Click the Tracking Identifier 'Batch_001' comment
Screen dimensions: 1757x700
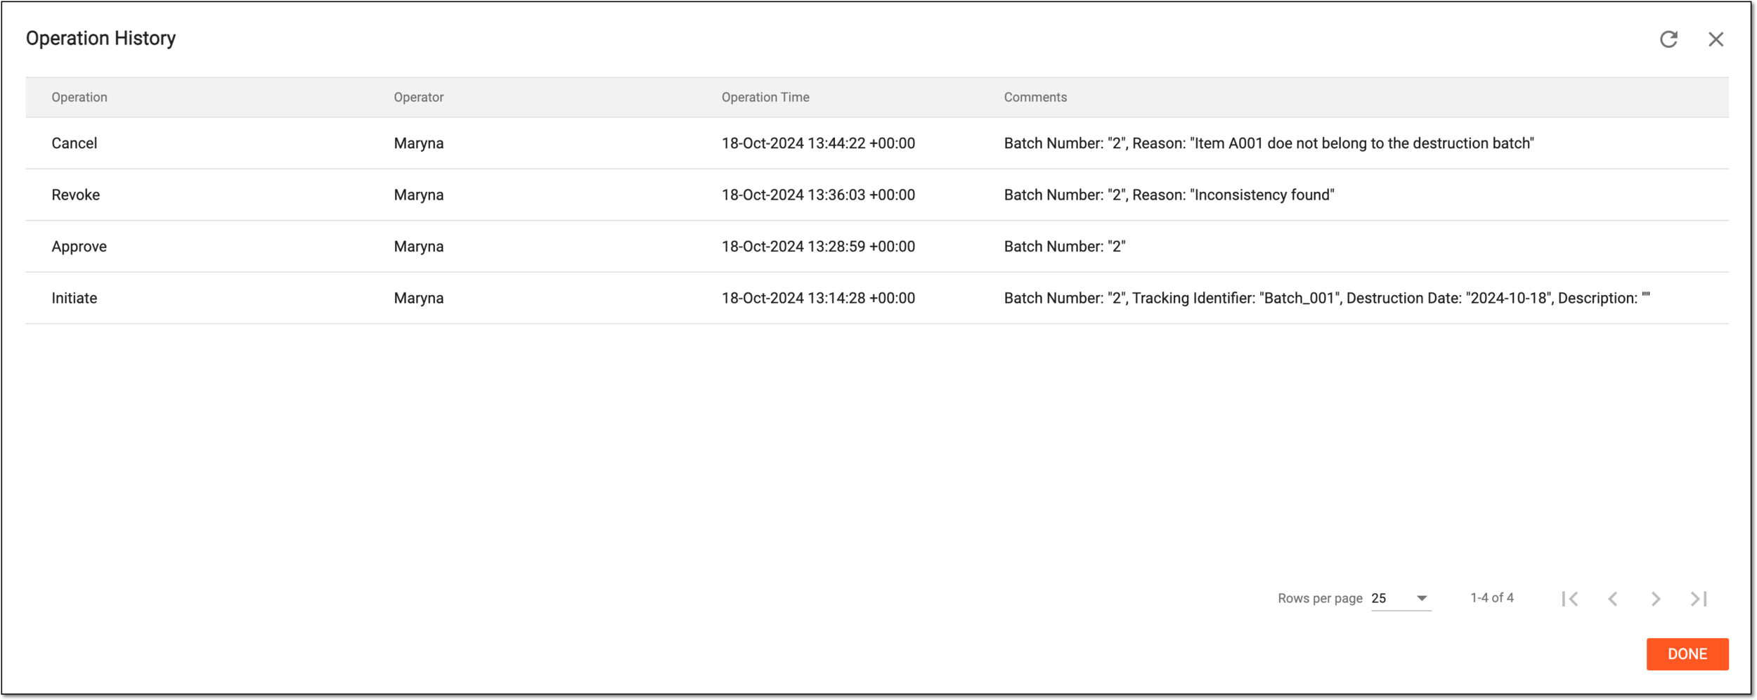(1327, 298)
